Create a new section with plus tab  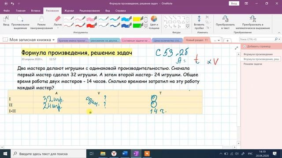coord(227,41)
